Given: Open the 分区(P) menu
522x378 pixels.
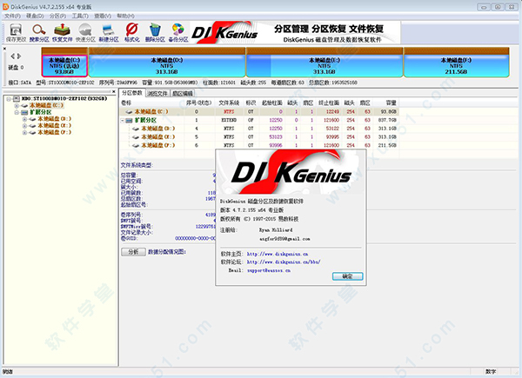Looking at the screenshot, I should tap(58, 16).
